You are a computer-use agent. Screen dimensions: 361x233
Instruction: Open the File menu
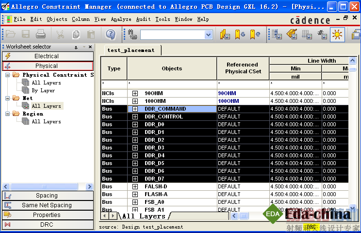(x=19, y=19)
